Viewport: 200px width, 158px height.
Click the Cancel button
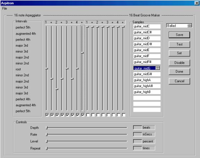point(179,81)
